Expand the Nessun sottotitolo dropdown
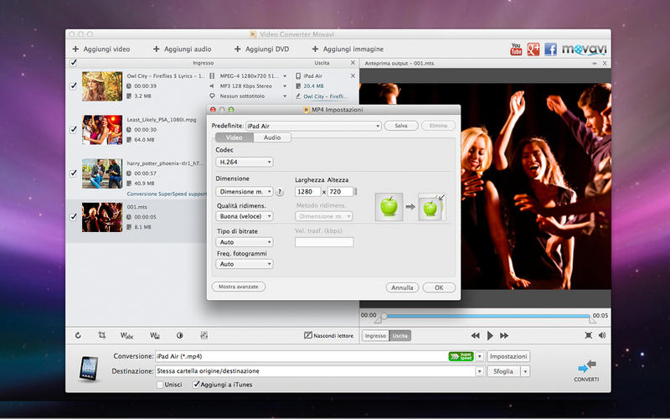670x419 pixels. coord(285,96)
